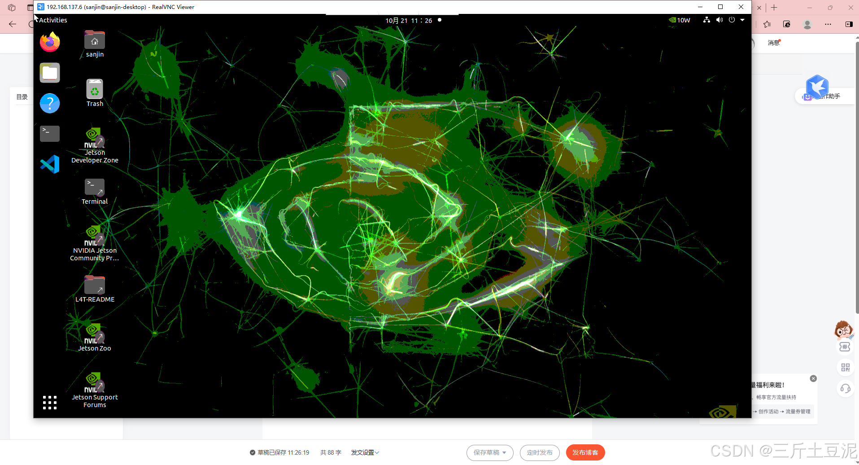Open the Terminal desktop shortcut
The image size is (859, 465).
pos(95,192)
